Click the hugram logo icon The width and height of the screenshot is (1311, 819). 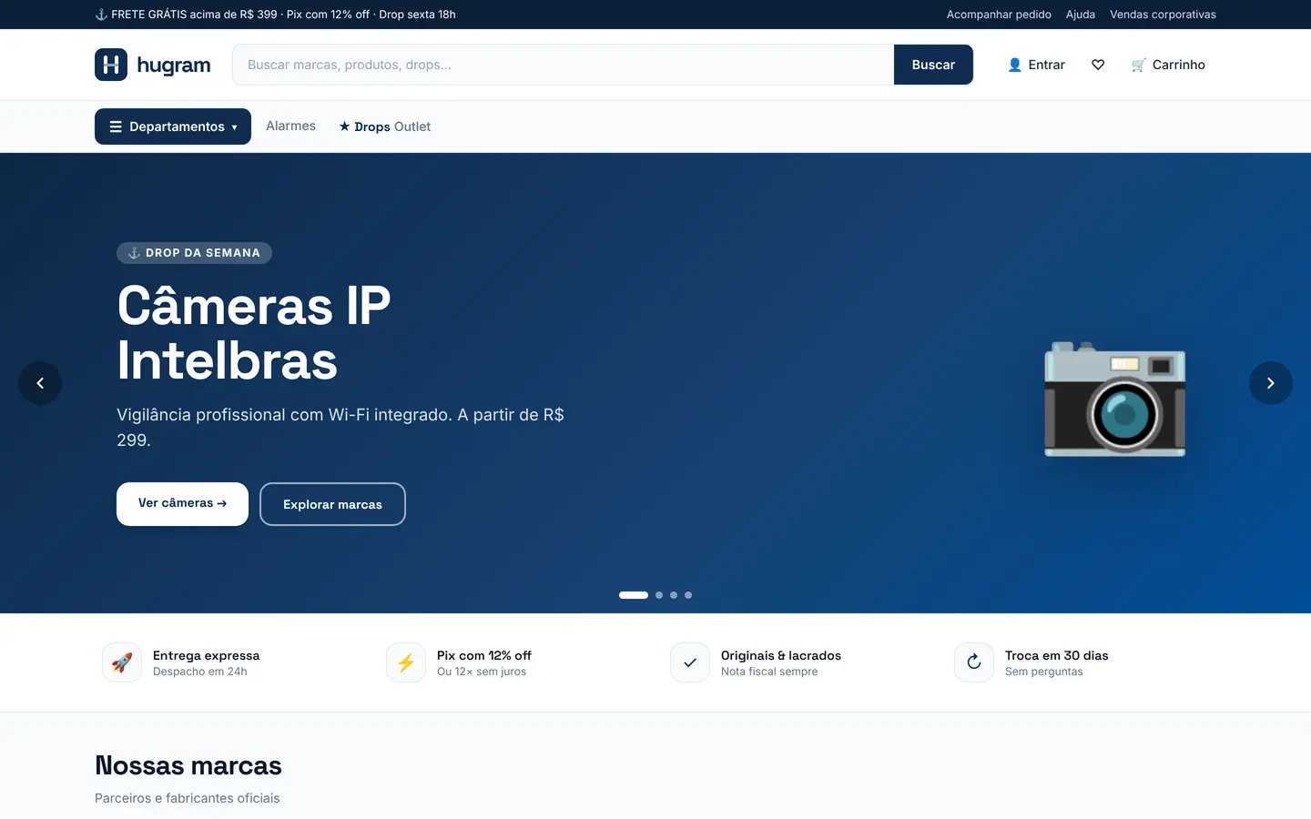pos(111,65)
